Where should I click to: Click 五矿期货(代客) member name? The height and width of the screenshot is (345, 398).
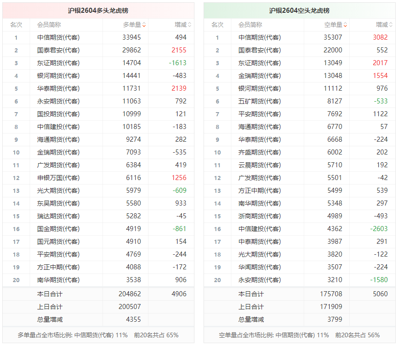tap(260, 101)
